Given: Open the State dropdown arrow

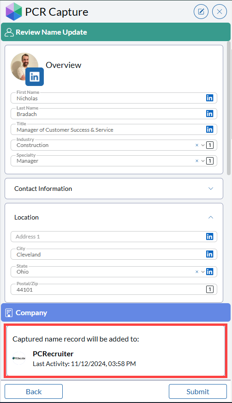Looking at the screenshot, I should coord(203,272).
